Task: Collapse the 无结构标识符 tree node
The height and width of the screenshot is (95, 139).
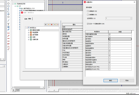Action: click(x=13, y=4)
